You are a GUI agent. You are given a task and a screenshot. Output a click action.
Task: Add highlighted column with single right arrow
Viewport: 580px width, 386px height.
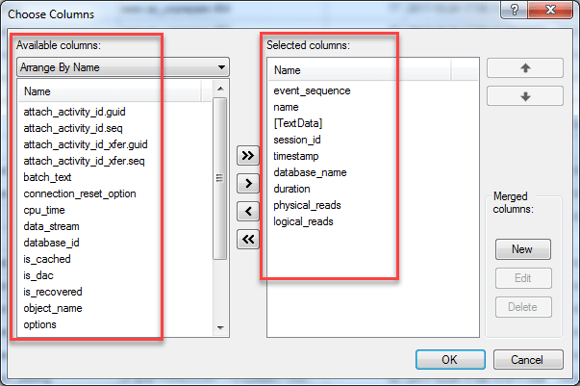248,184
